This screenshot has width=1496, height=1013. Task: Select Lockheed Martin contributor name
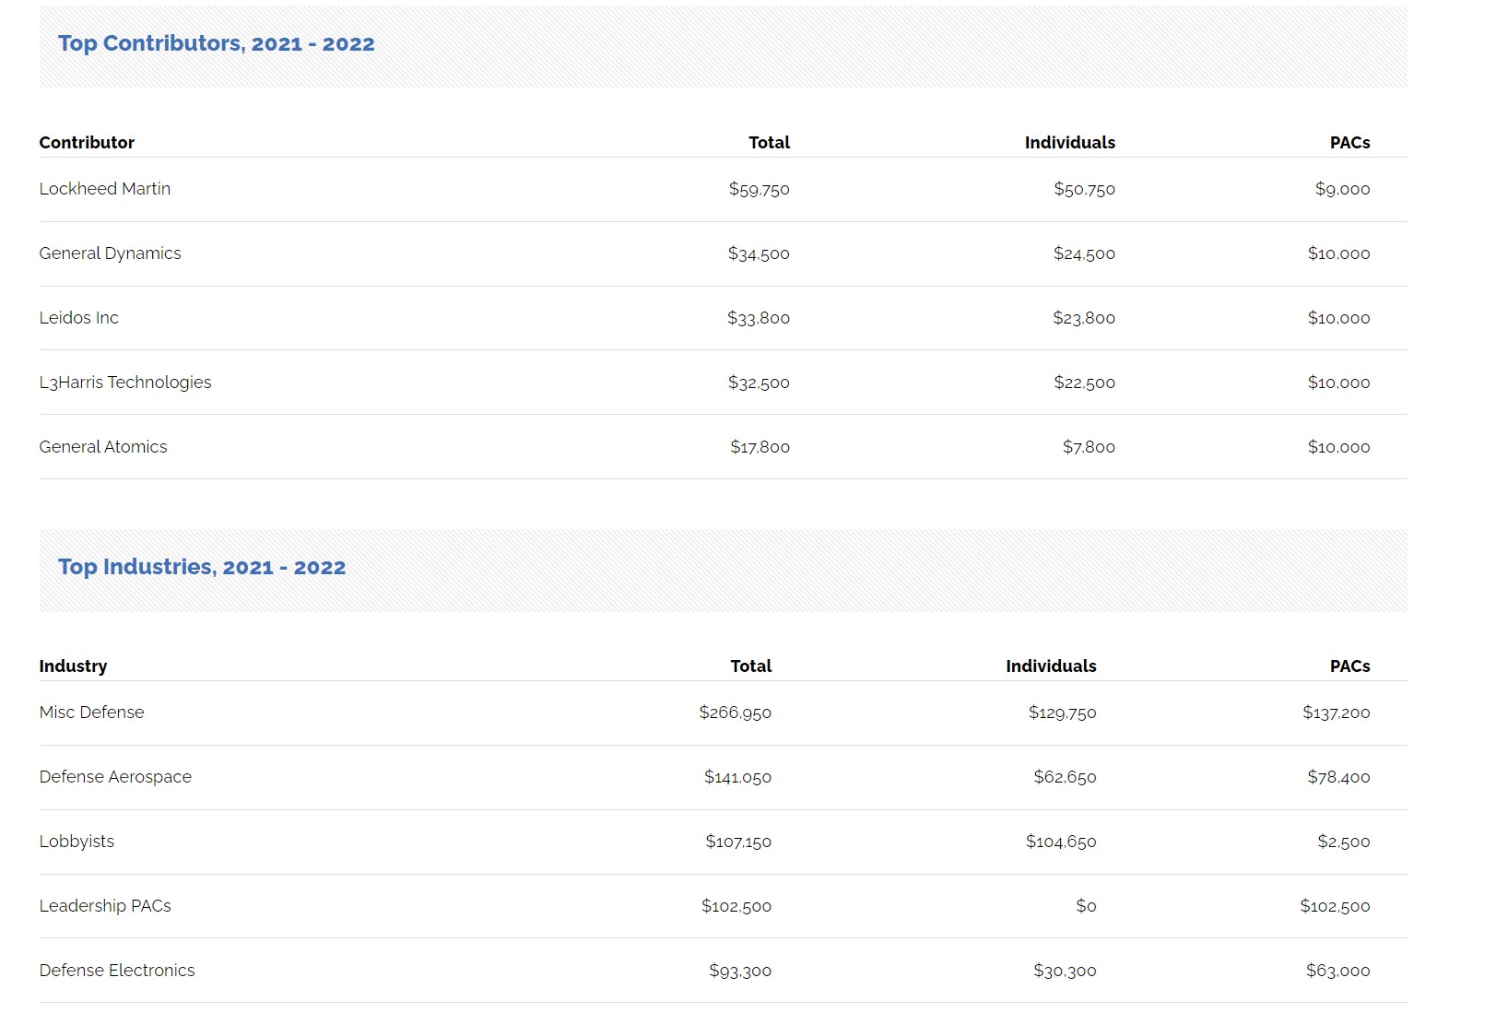tap(105, 188)
